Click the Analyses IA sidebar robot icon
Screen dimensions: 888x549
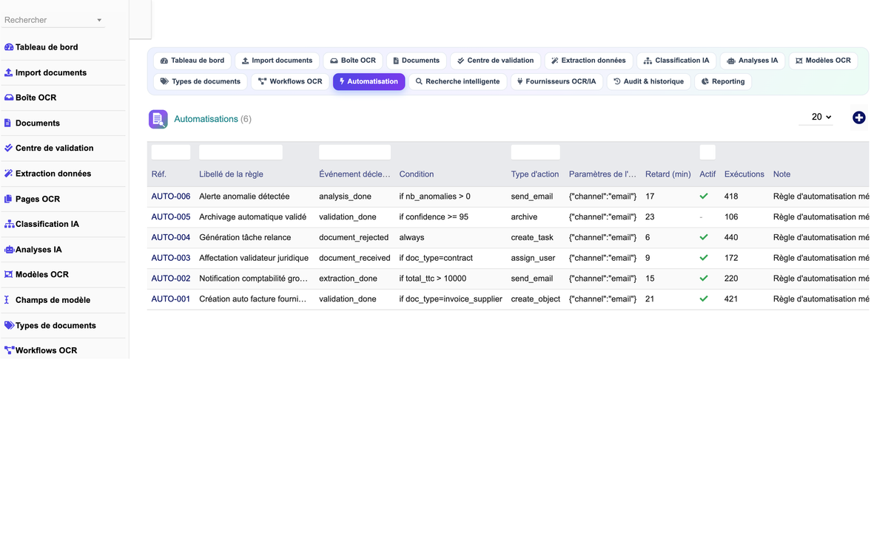10,250
